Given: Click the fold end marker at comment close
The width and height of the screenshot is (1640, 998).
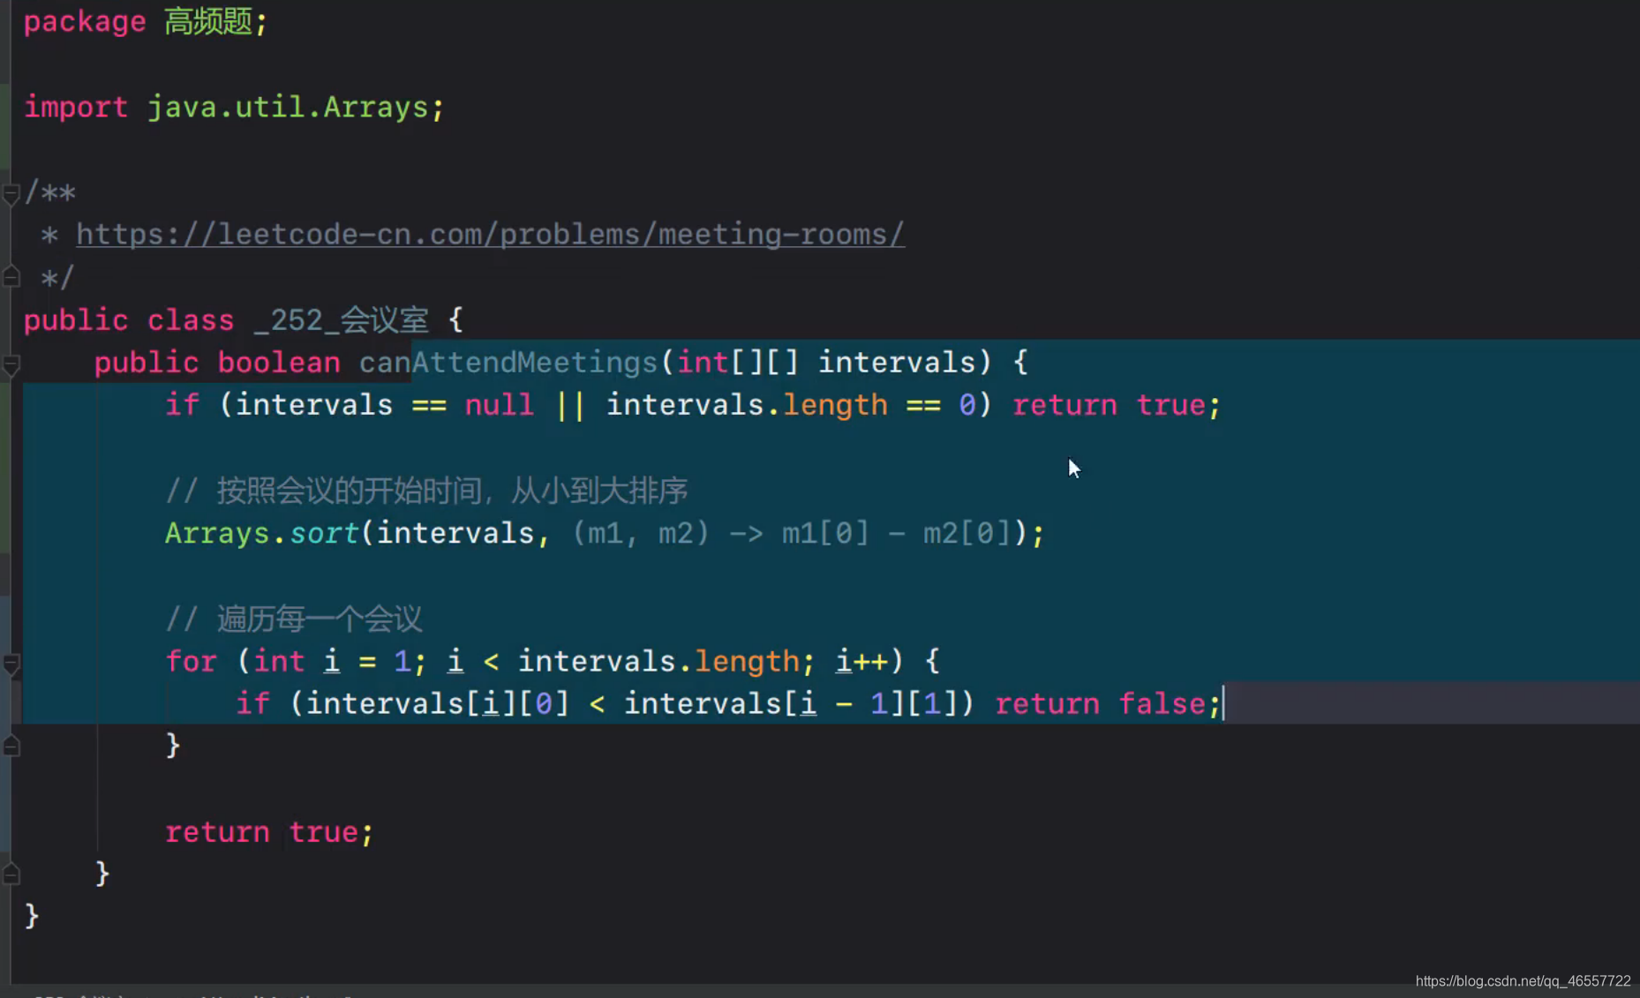Looking at the screenshot, I should [x=11, y=278].
